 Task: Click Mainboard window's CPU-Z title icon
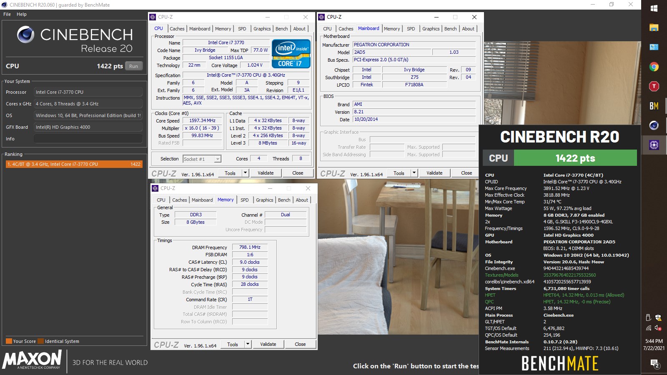tap(321, 17)
